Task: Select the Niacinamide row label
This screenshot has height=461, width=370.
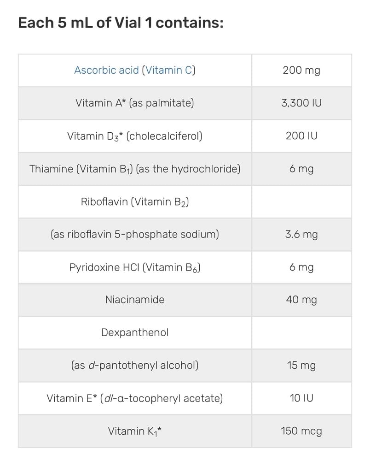Action: click(x=135, y=300)
